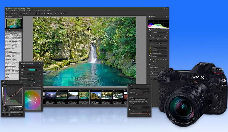Open the View menu
The height and width of the screenshot is (132, 228).
coord(21,11)
